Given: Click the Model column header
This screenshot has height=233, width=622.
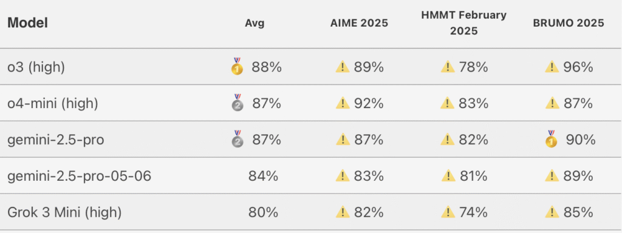Looking at the screenshot, I should (x=28, y=23).
